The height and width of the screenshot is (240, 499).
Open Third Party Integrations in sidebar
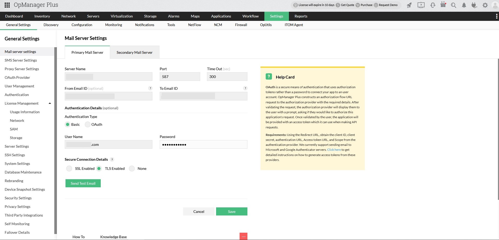(x=24, y=215)
